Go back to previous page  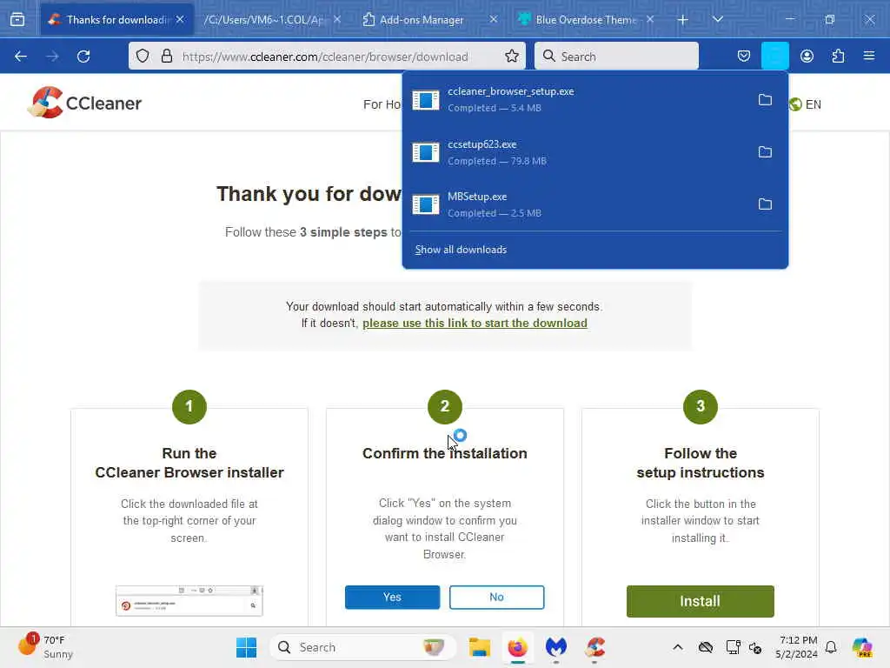tap(21, 57)
